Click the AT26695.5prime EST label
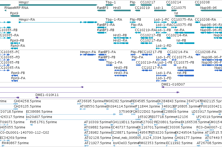Screen dimensions: 222x147 point(91,101)
